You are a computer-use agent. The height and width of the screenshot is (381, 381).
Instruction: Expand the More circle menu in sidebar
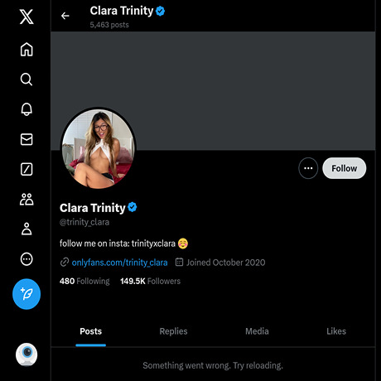27,259
